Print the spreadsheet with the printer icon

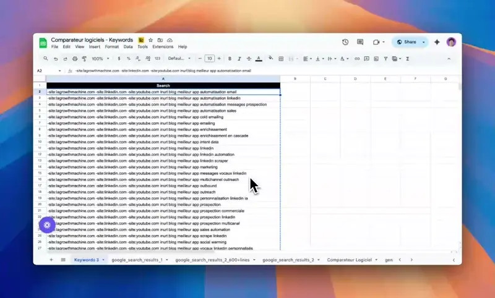75,59
